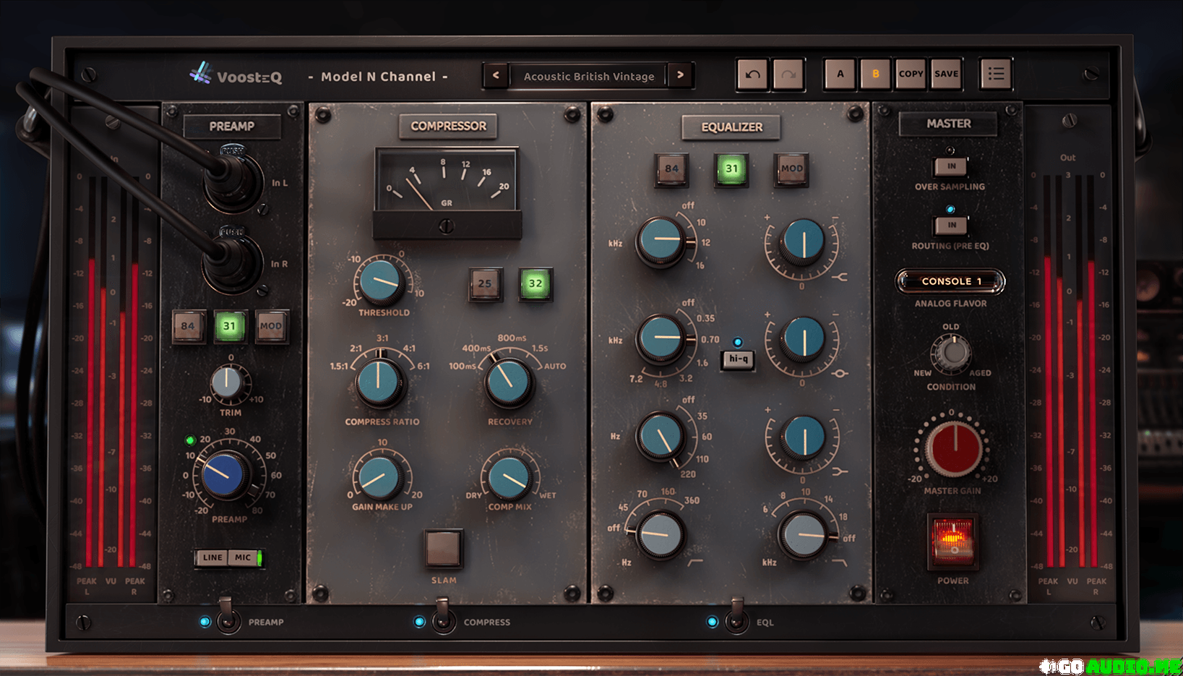Click the red MASTER GAIN knob
1183x676 pixels.
(953, 448)
